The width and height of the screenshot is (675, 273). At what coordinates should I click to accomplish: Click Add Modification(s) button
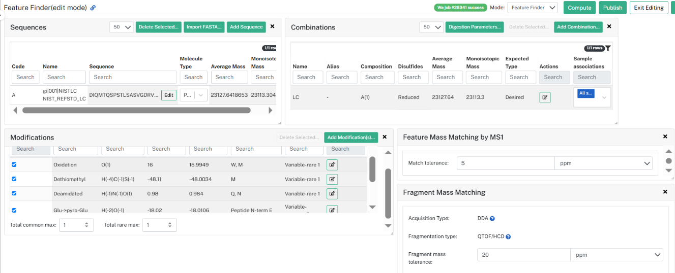pos(351,137)
